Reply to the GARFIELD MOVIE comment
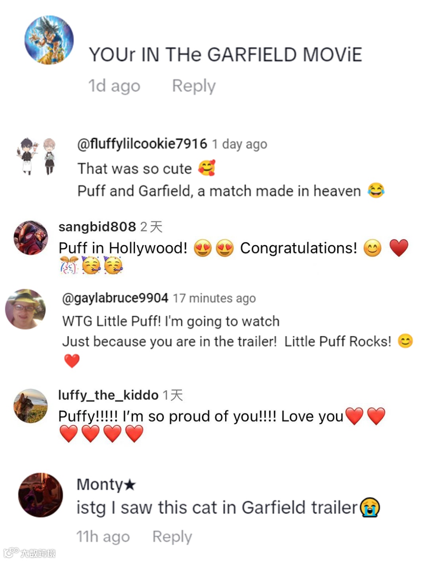This screenshot has height=561, width=428. pos(194,86)
